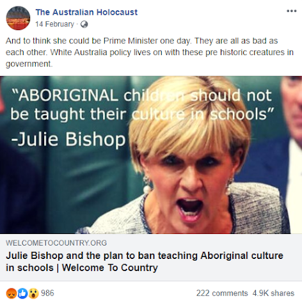Open the Julie Bishop article headline

pyautogui.click(x=145, y=262)
